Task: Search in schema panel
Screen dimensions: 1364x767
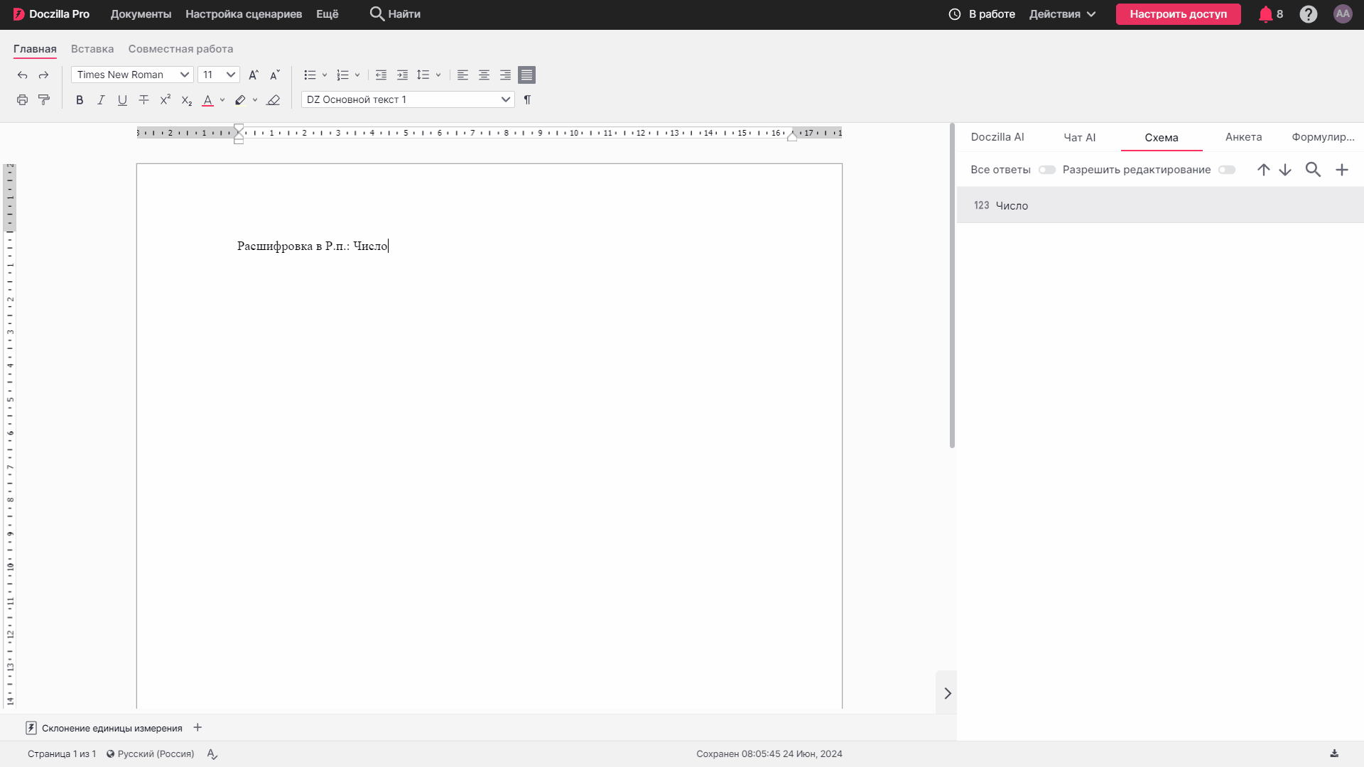Action: 1313,170
